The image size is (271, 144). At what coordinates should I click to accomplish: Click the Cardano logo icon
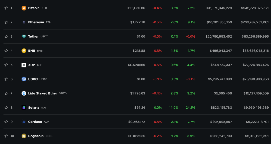[x=24, y=122]
